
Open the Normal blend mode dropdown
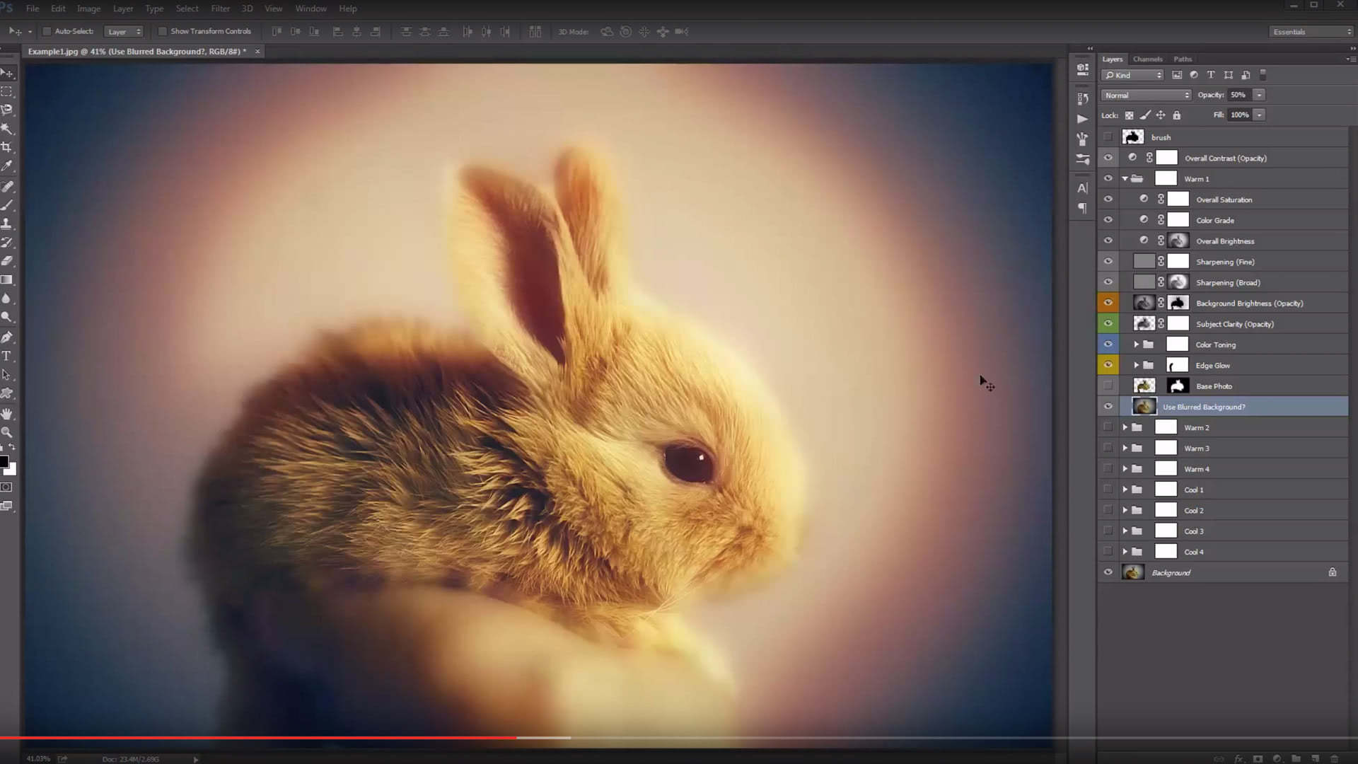click(1145, 95)
